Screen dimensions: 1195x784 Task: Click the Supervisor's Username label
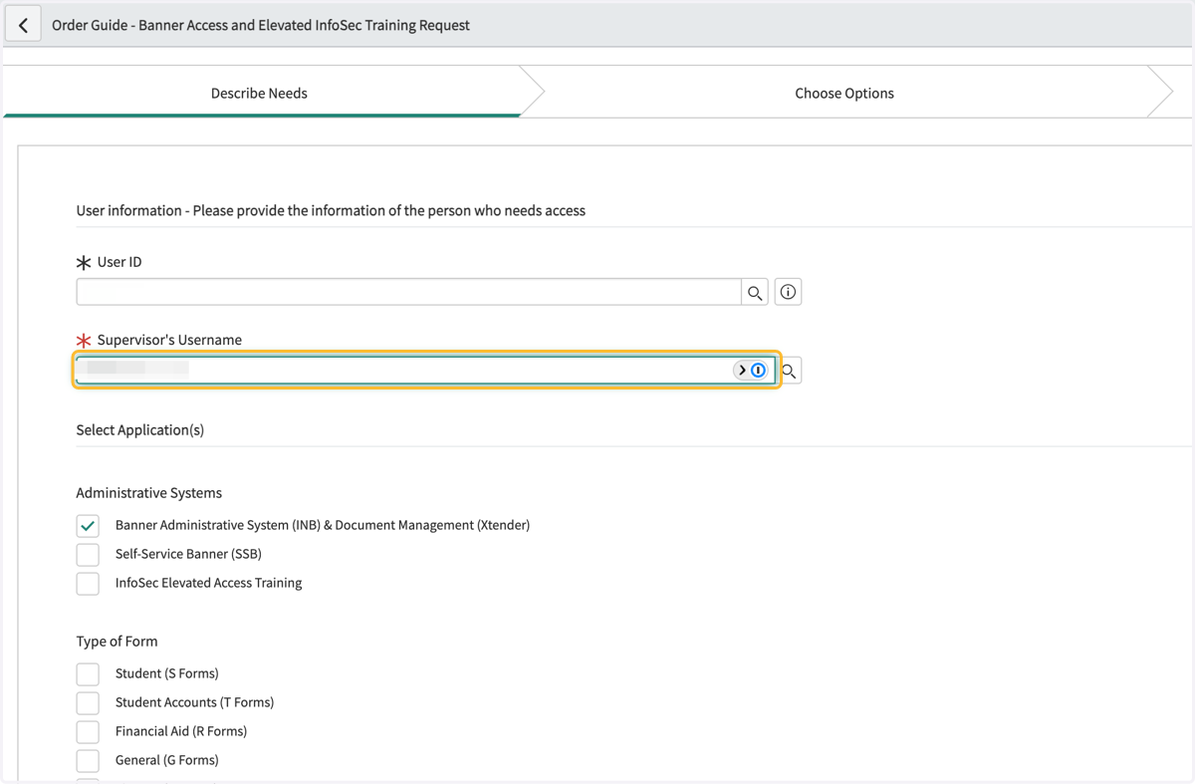click(169, 340)
